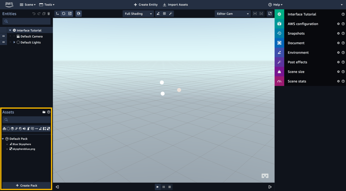This screenshot has height=191, width=346.
Task: Collapse right panel with bottom arrow icon
Action: (x=270, y=187)
